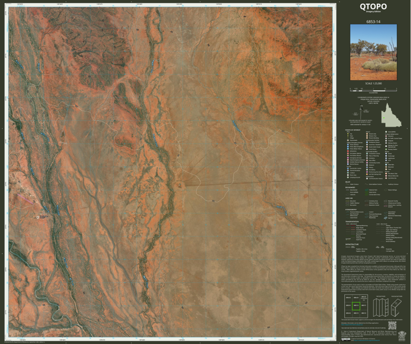The height and width of the screenshot is (344, 411).
Task: Click the Homestead legend icon
Action: [348, 140]
